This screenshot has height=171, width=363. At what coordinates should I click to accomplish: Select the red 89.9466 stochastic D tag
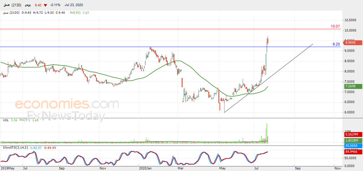pos(352,152)
